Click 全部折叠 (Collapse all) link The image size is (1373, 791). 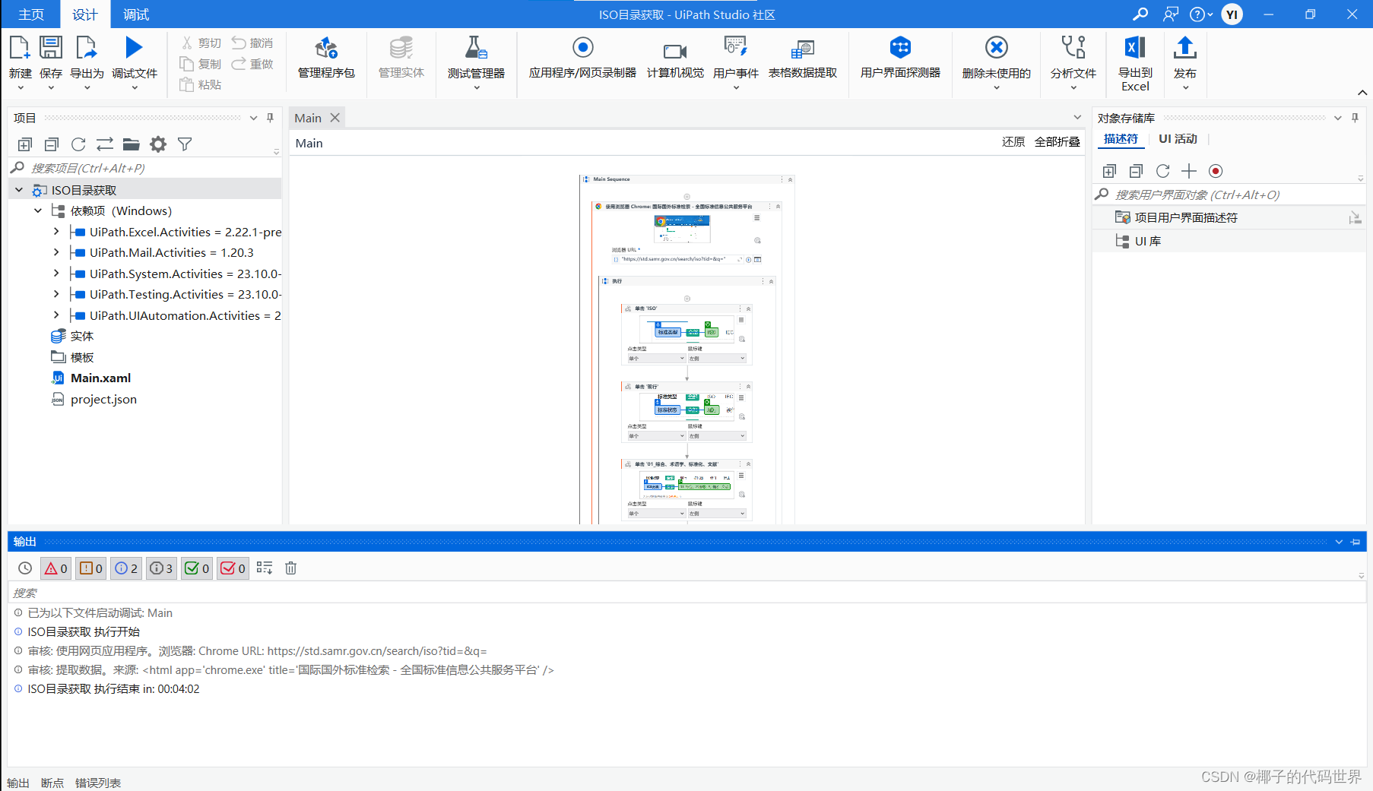tap(1057, 142)
